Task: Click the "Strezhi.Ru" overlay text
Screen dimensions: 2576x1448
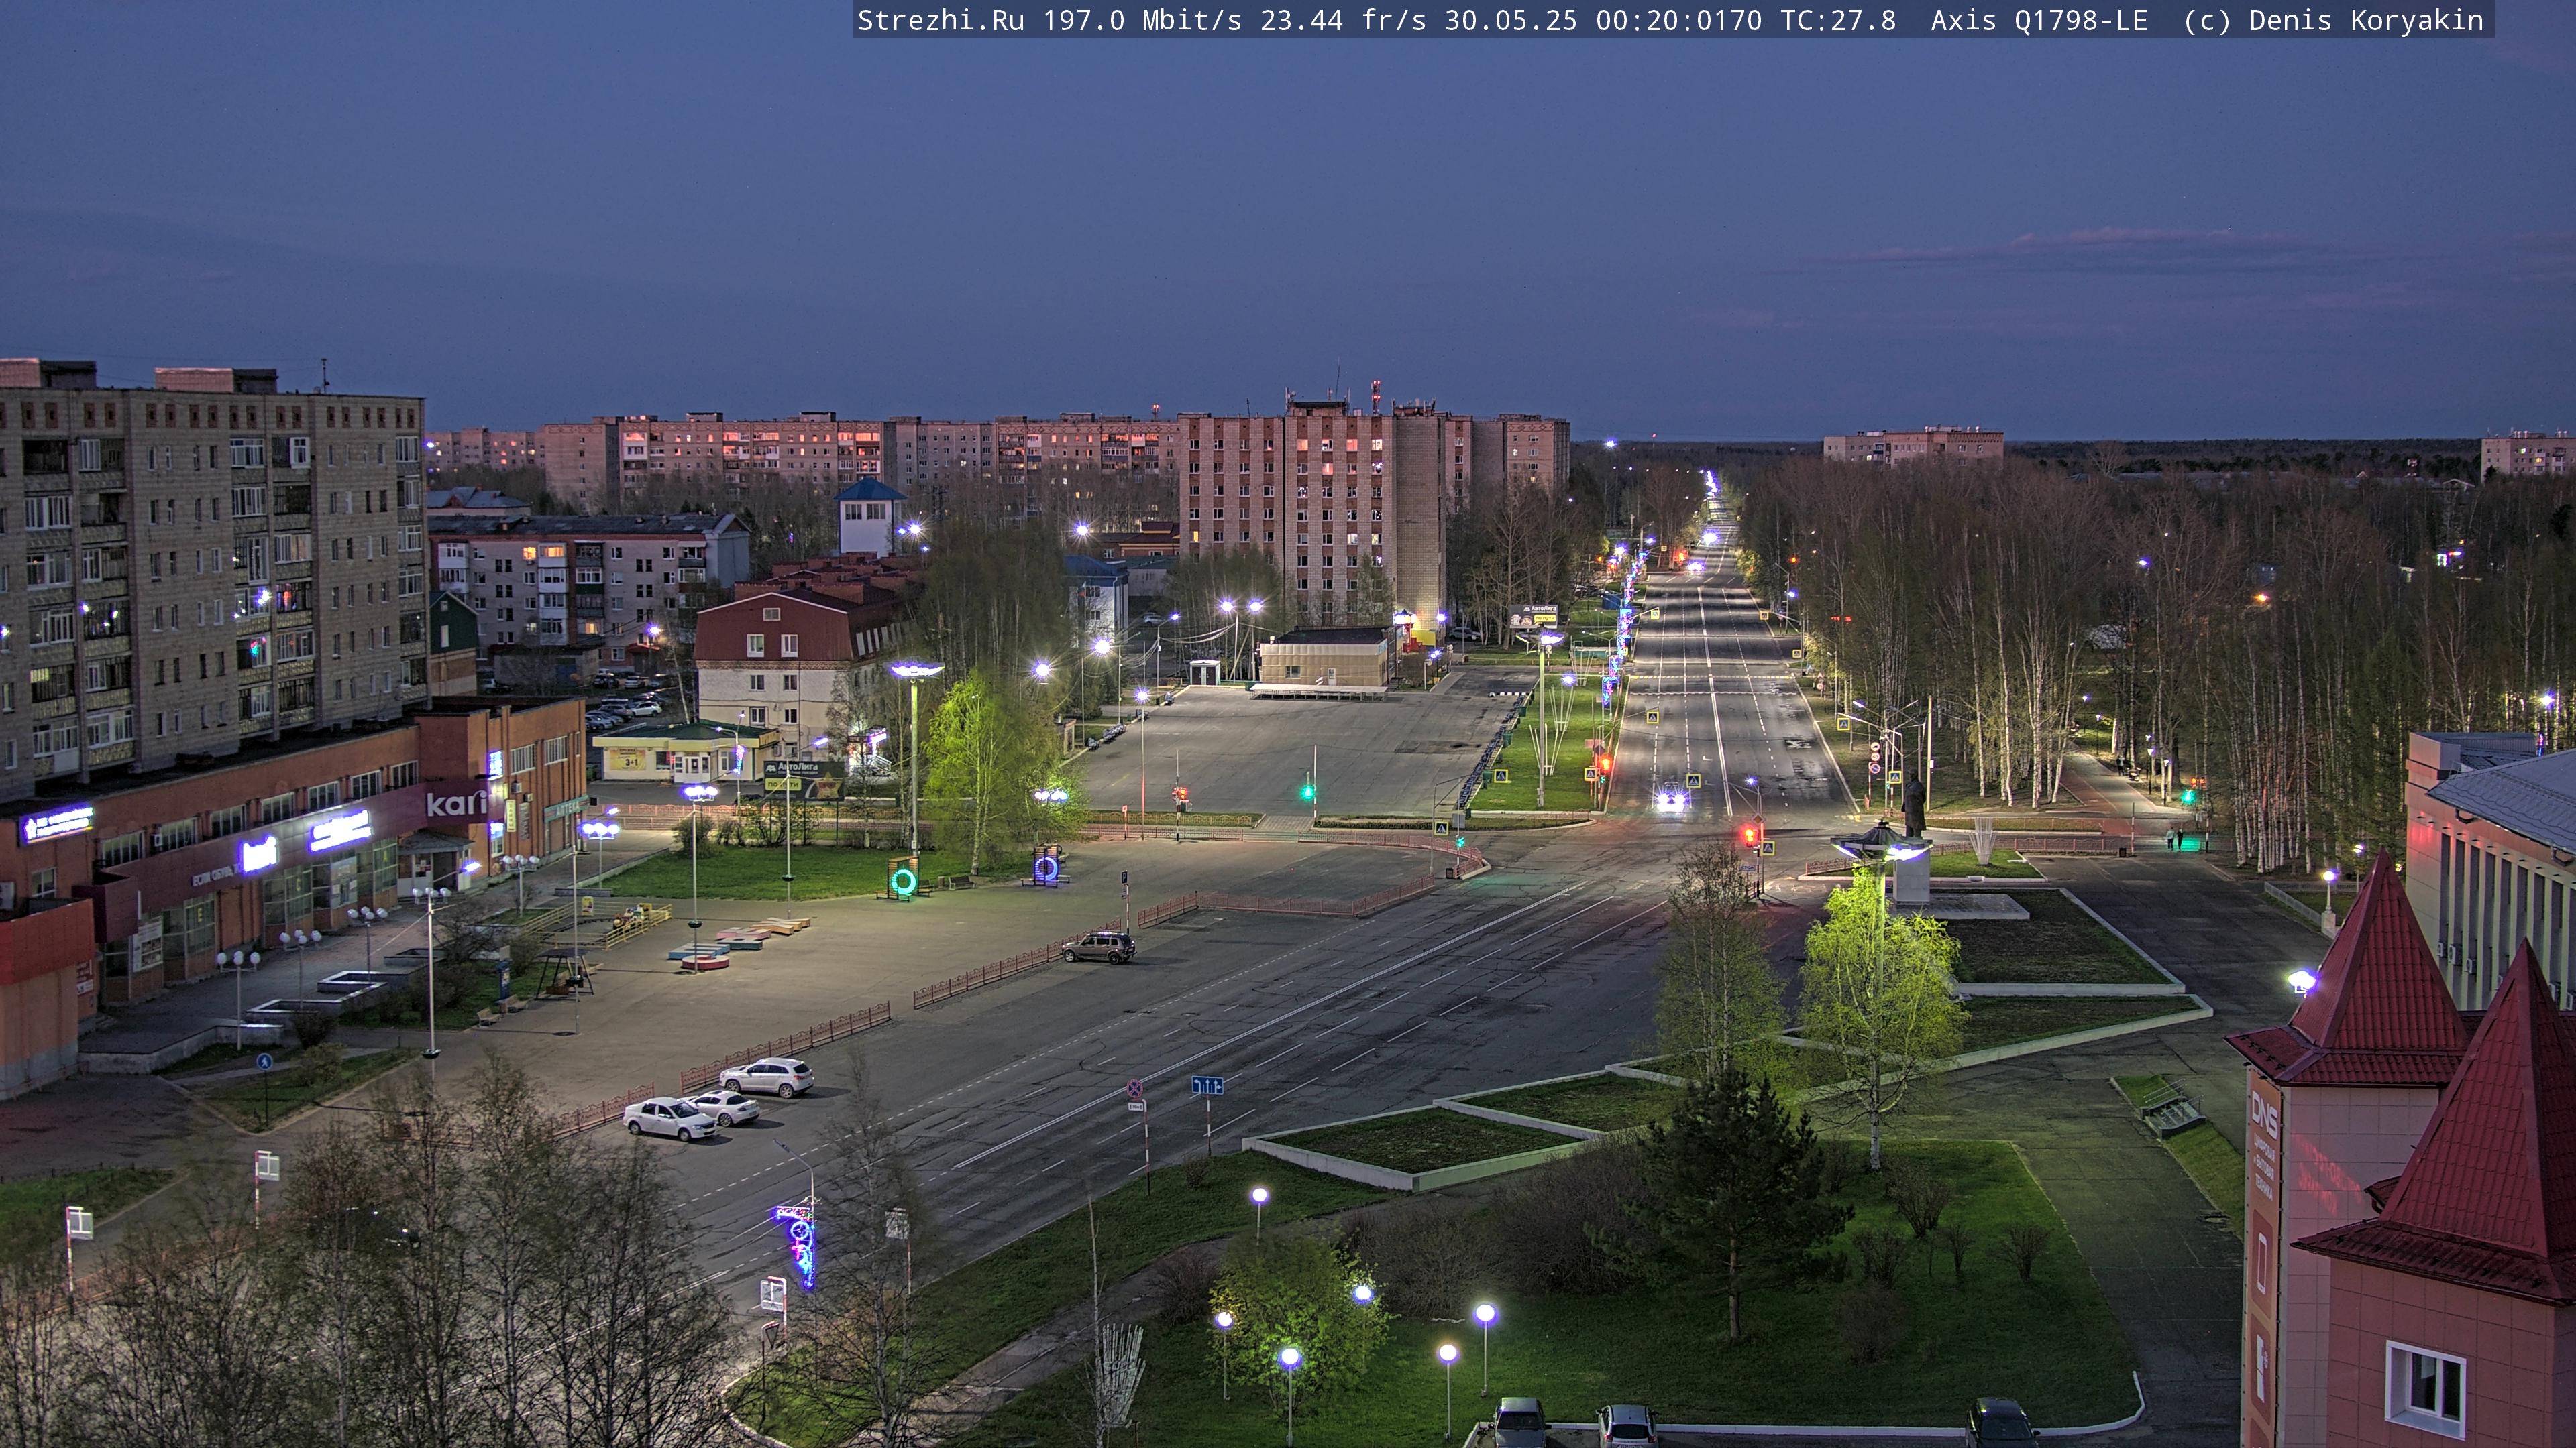Action: click(940, 21)
